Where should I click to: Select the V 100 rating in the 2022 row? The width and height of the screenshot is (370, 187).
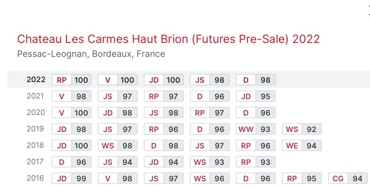click(118, 80)
